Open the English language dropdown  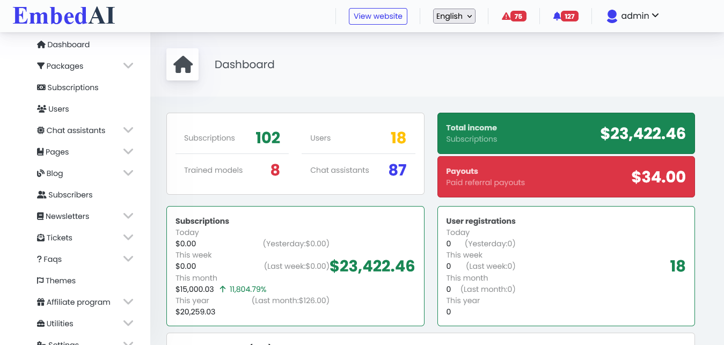coord(454,16)
